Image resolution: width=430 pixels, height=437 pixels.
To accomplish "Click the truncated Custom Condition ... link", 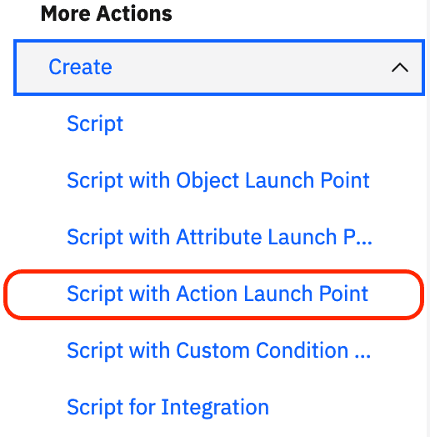I will pos(219,350).
